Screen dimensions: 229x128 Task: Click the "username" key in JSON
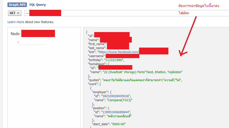(97, 56)
